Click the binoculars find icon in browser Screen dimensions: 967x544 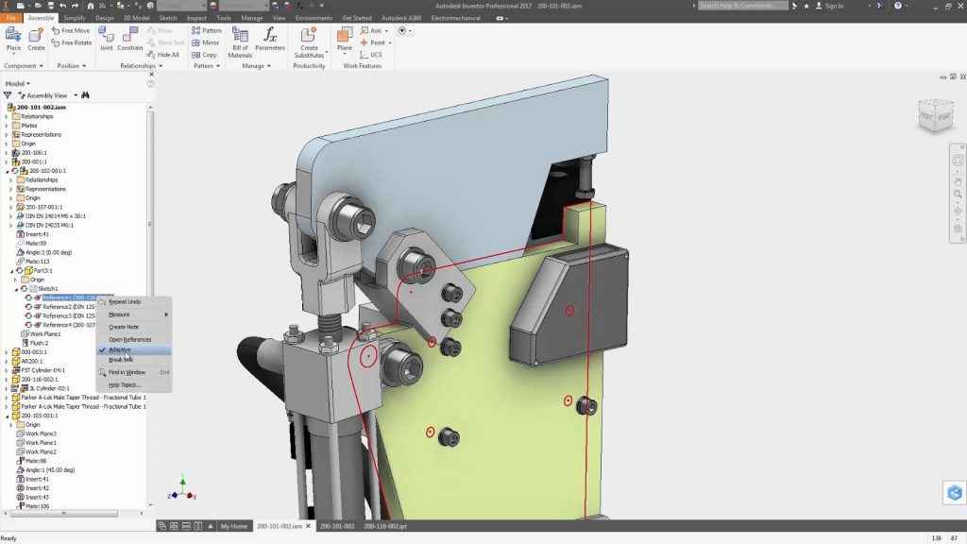click(85, 95)
